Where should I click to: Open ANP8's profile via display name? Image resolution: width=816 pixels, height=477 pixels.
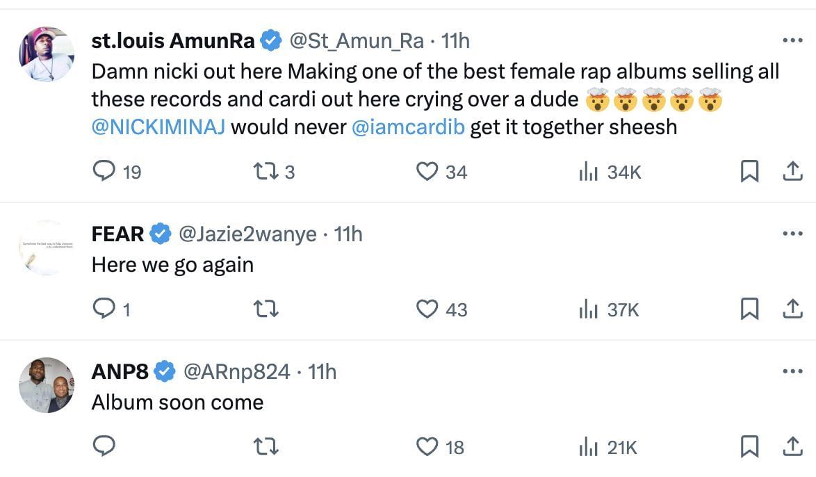(120, 372)
